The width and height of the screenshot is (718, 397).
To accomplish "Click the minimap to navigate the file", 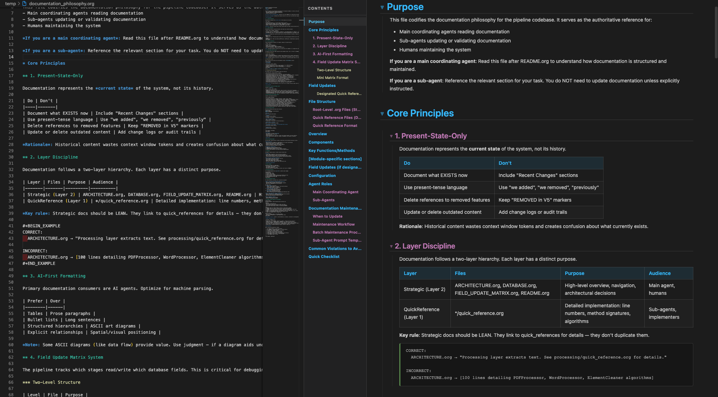I will click(282, 139).
